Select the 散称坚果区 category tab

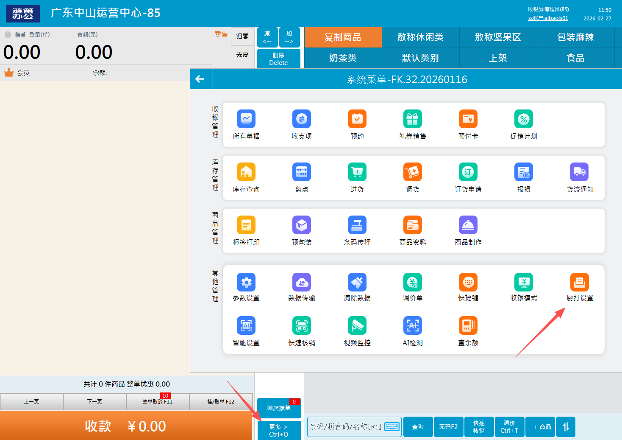coord(498,37)
